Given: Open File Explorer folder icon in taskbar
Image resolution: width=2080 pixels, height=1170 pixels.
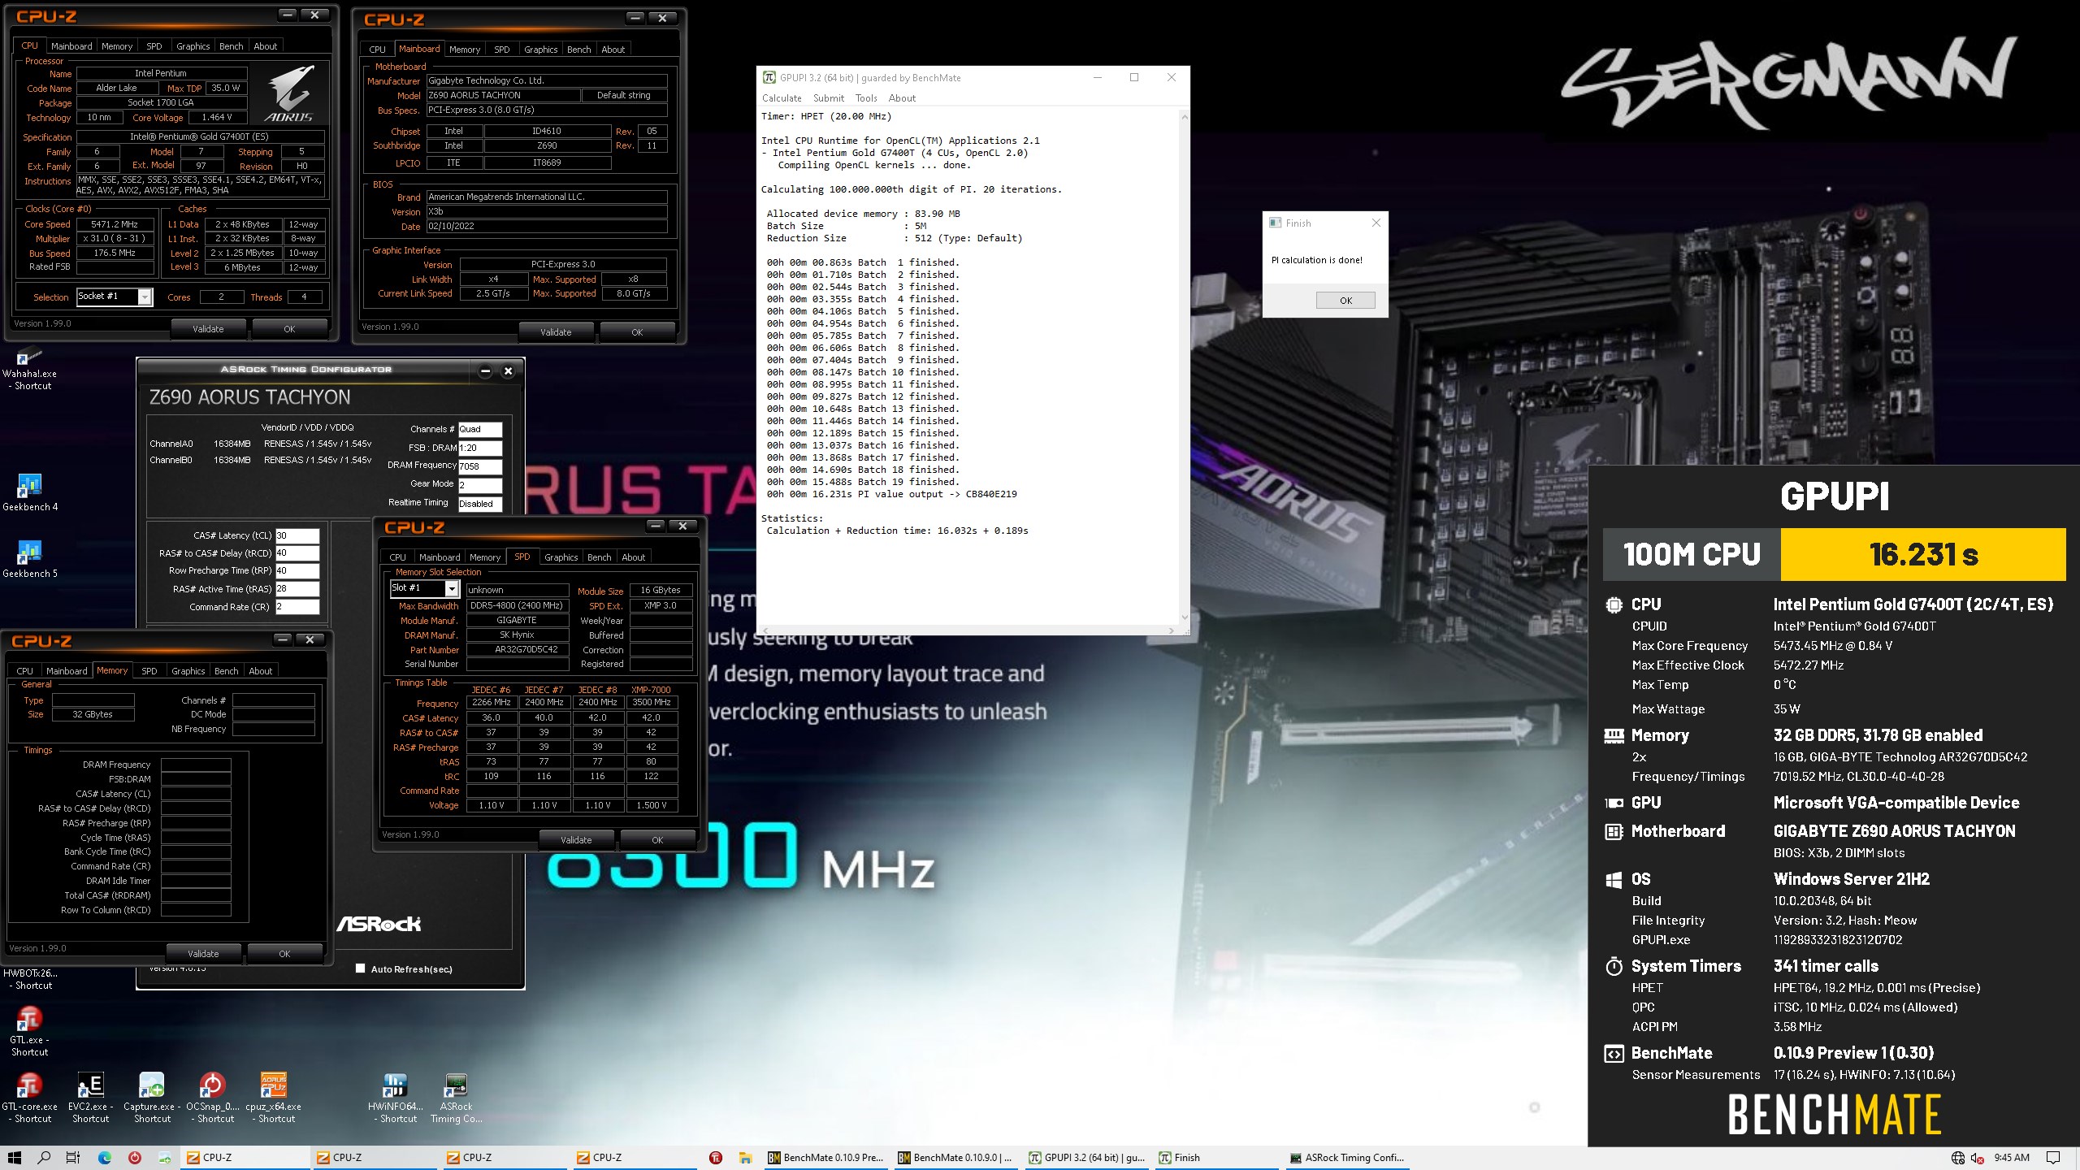Looking at the screenshot, I should tap(745, 1158).
